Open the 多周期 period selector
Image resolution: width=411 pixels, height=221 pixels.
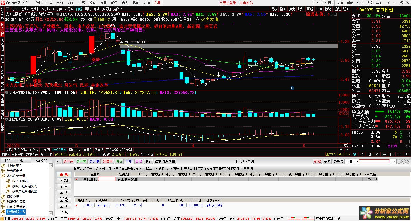tap(106, 9)
